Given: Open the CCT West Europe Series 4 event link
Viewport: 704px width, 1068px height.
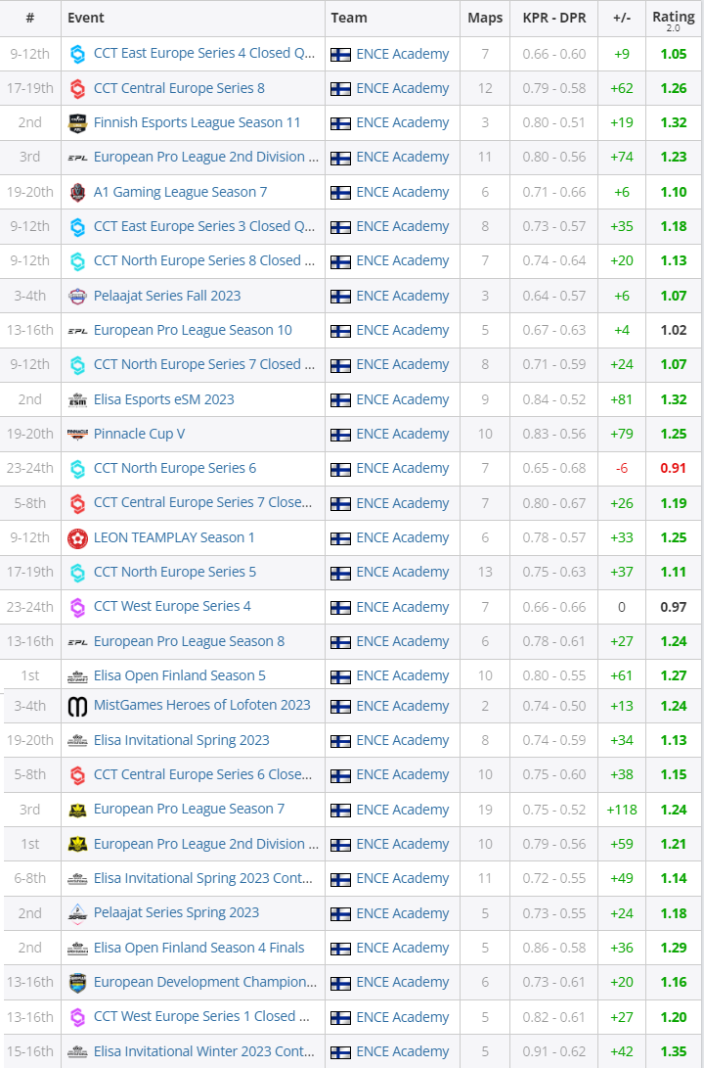Looking at the screenshot, I should (x=172, y=606).
